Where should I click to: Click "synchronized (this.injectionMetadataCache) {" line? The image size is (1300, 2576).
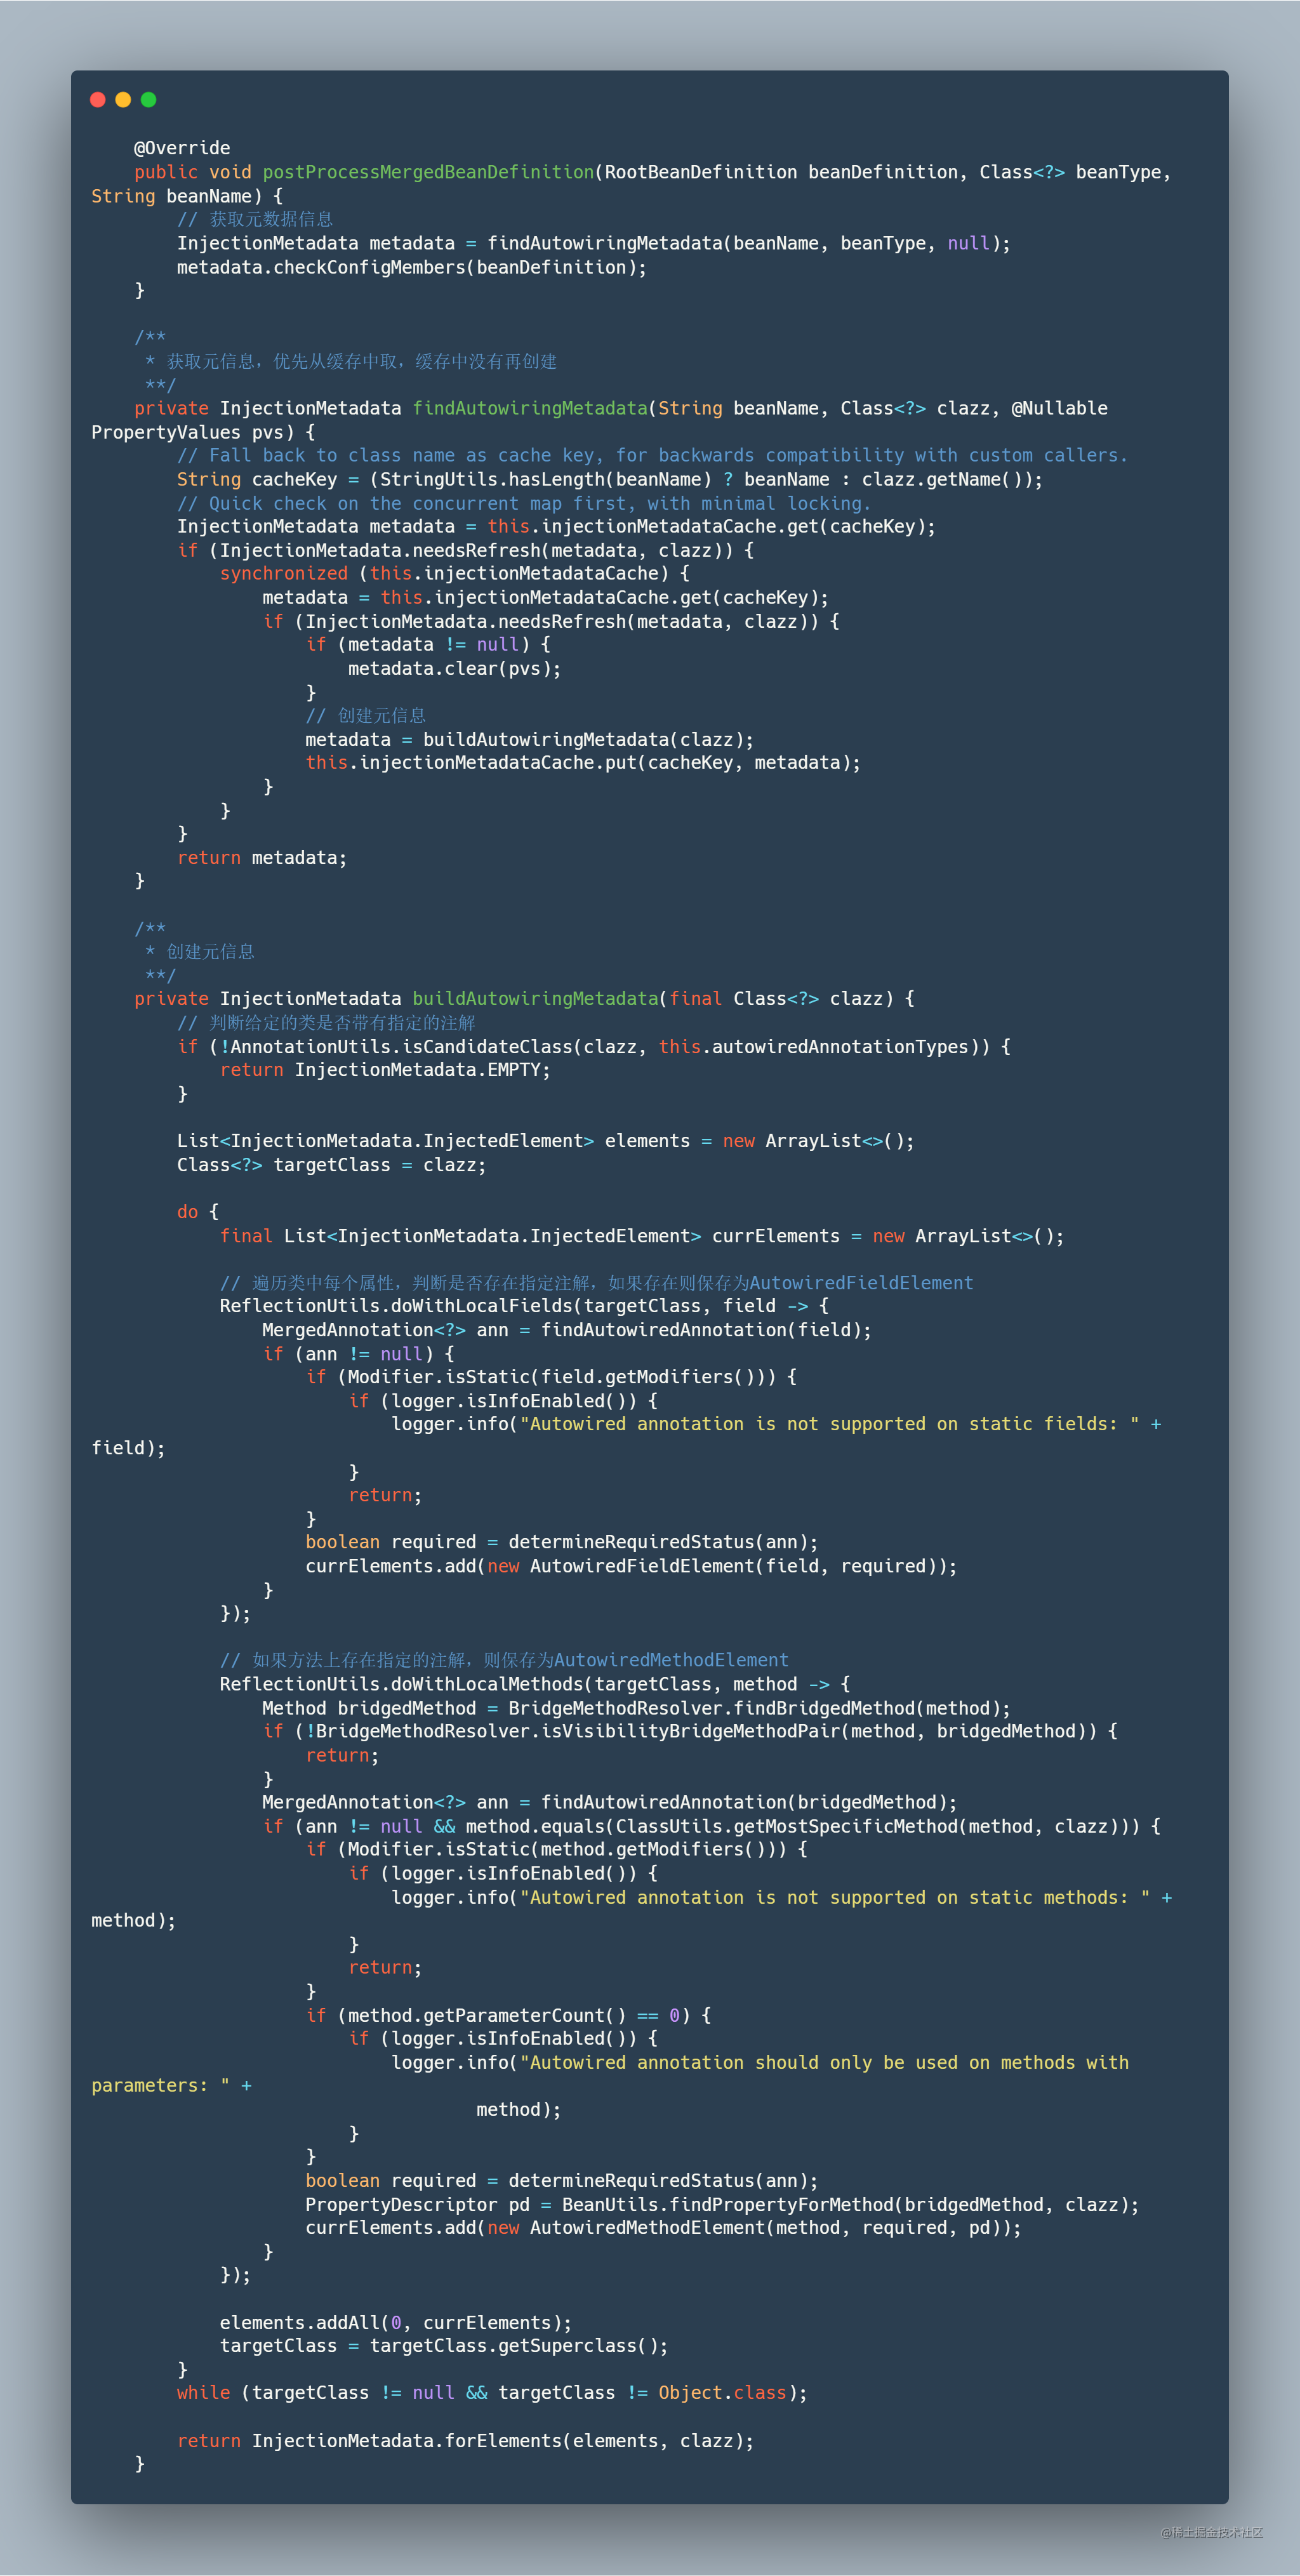tap(455, 573)
